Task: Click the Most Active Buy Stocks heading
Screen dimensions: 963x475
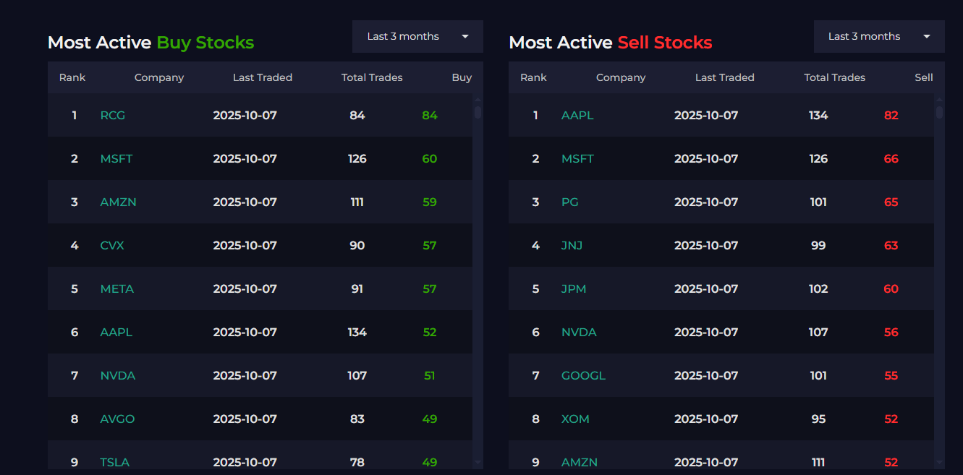Action: (x=151, y=43)
